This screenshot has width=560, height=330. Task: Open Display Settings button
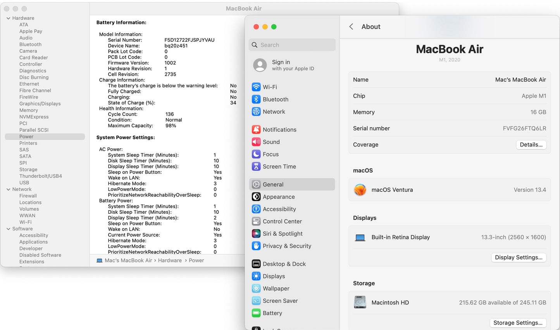(x=519, y=257)
